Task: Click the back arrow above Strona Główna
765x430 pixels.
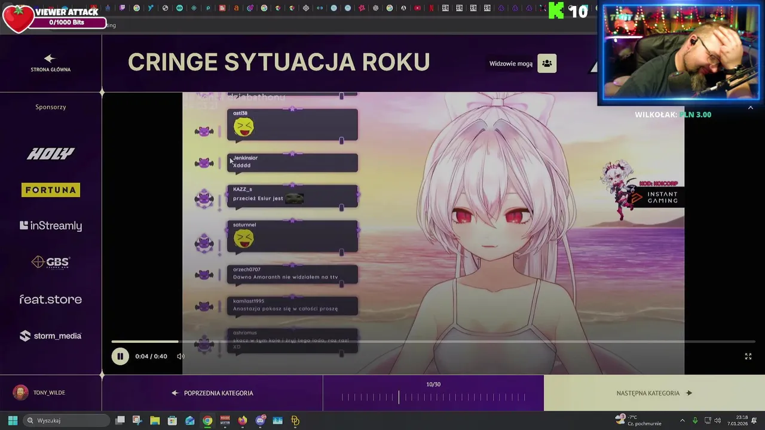Action: [x=50, y=59]
